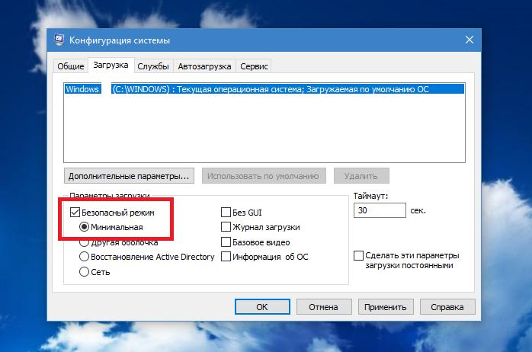Select Восстановление Active Directory radio option

pos(84,256)
